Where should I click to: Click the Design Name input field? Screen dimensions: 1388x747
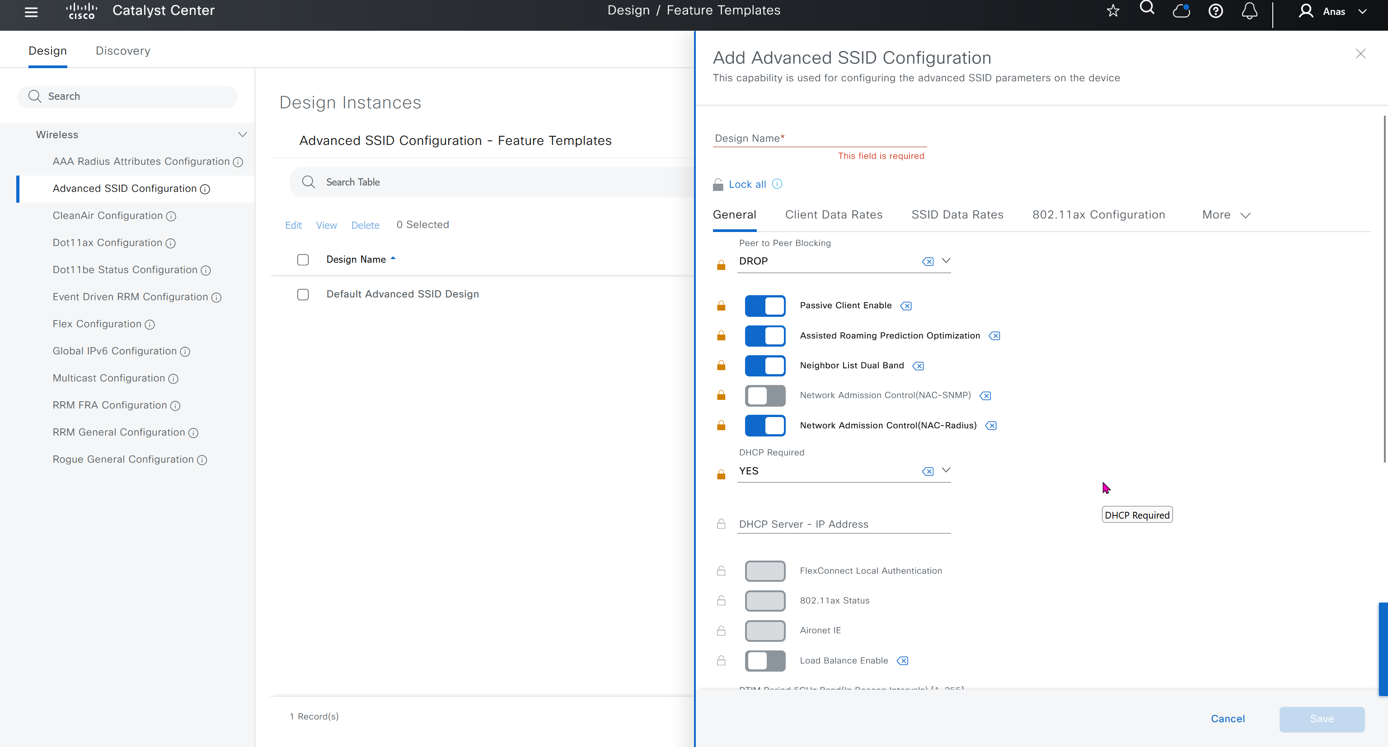click(x=819, y=138)
